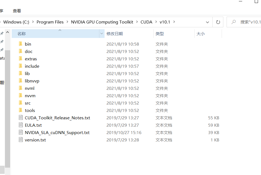Viewport: 261px width, 175px height.
Task: Expand chevron after NVIDIA GPU Computing Toolkit
Action: tap(137, 22)
